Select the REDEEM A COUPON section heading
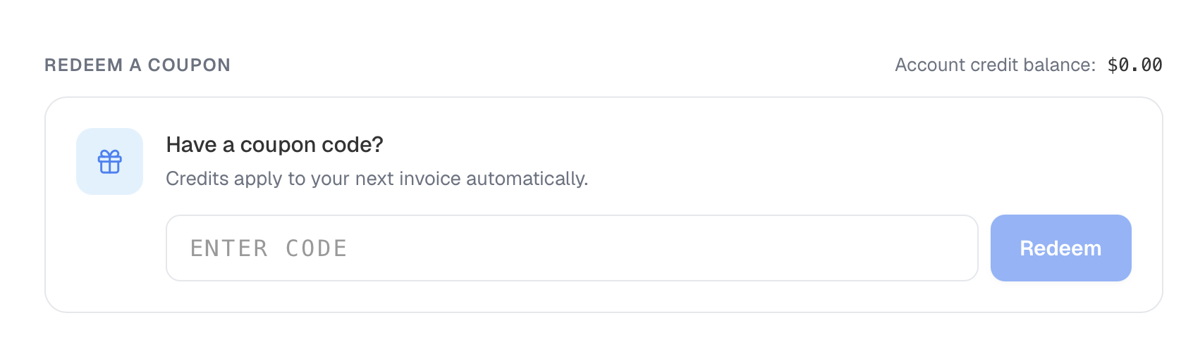The width and height of the screenshot is (1193, 356). click(137, 65)
